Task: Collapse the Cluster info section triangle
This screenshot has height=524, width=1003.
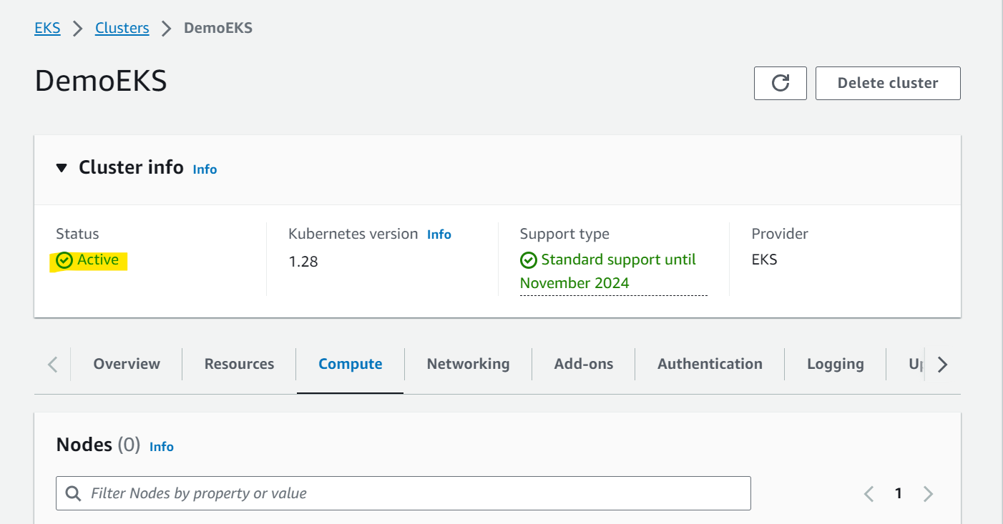Action: (62, 168)
